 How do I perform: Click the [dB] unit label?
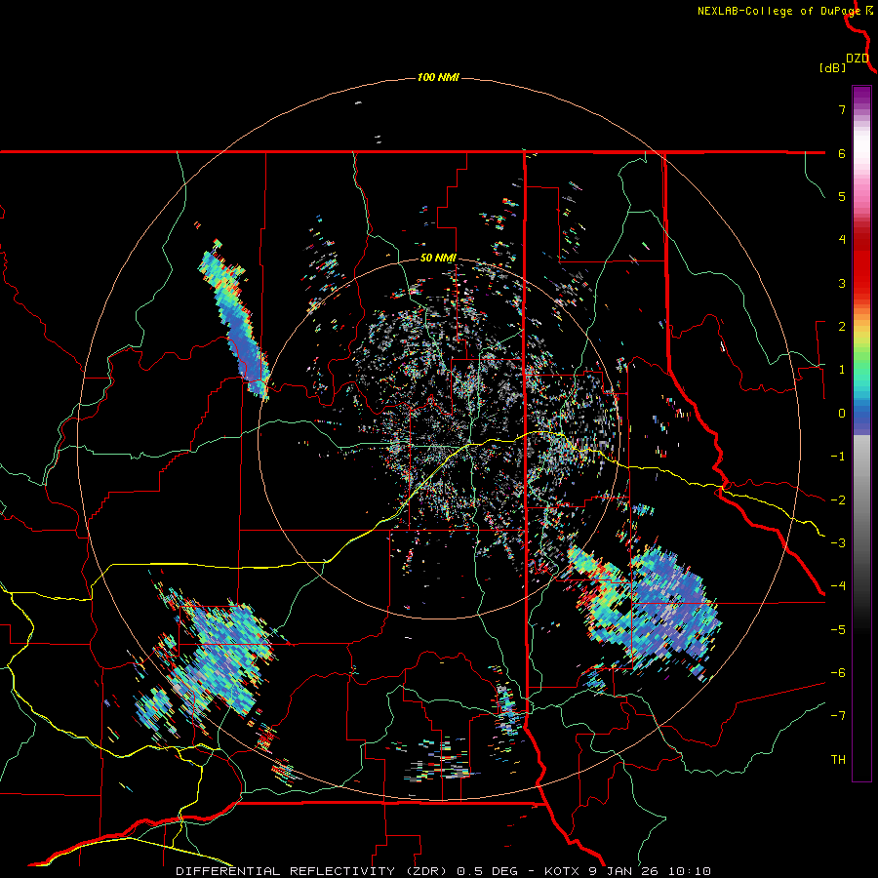[x=832, y=68]
